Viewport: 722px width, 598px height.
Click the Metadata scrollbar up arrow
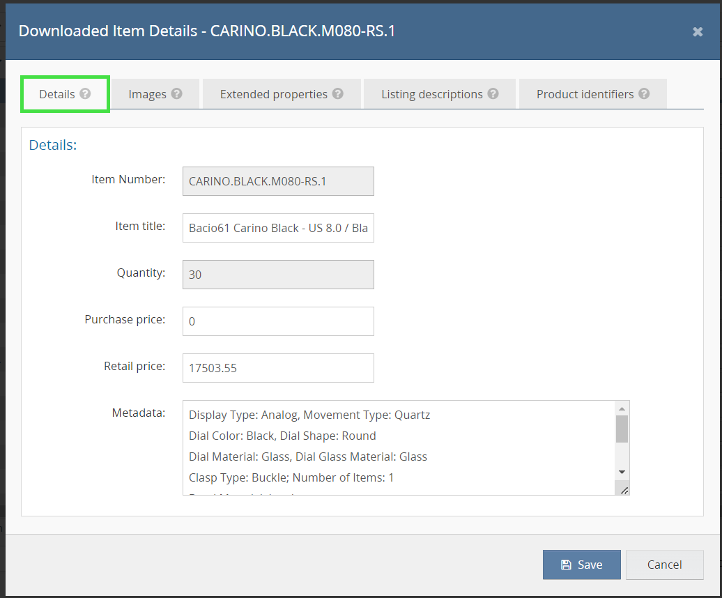coord(622,408)
